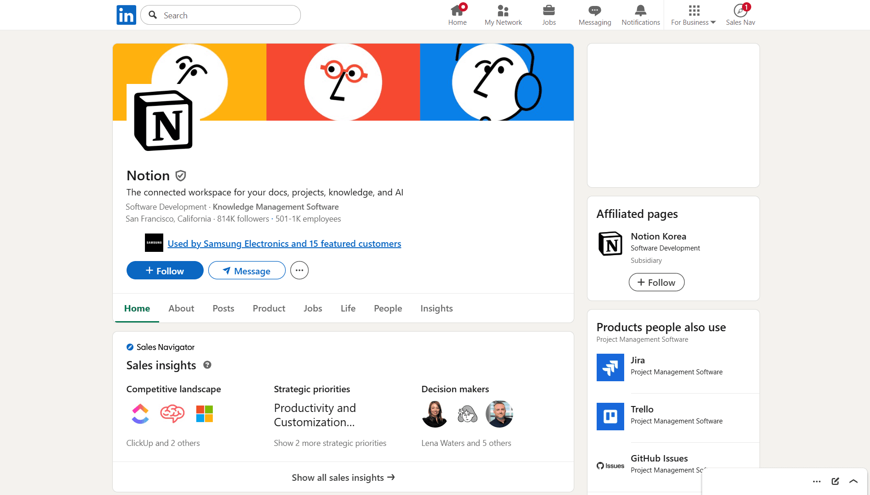Open LinkedIn Messaging
Image resolution: width=870 pixels, height=495 pixels.
tap(594, 15)
